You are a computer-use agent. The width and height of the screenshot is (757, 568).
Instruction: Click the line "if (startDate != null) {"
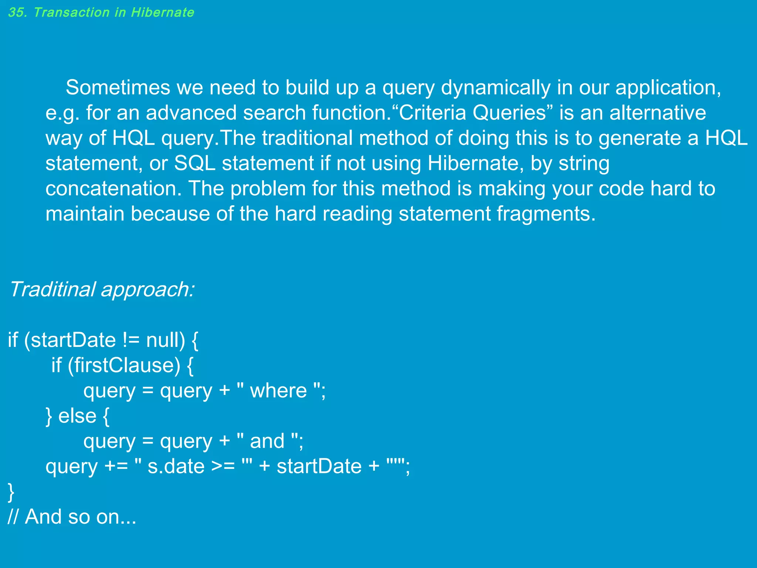103,340
